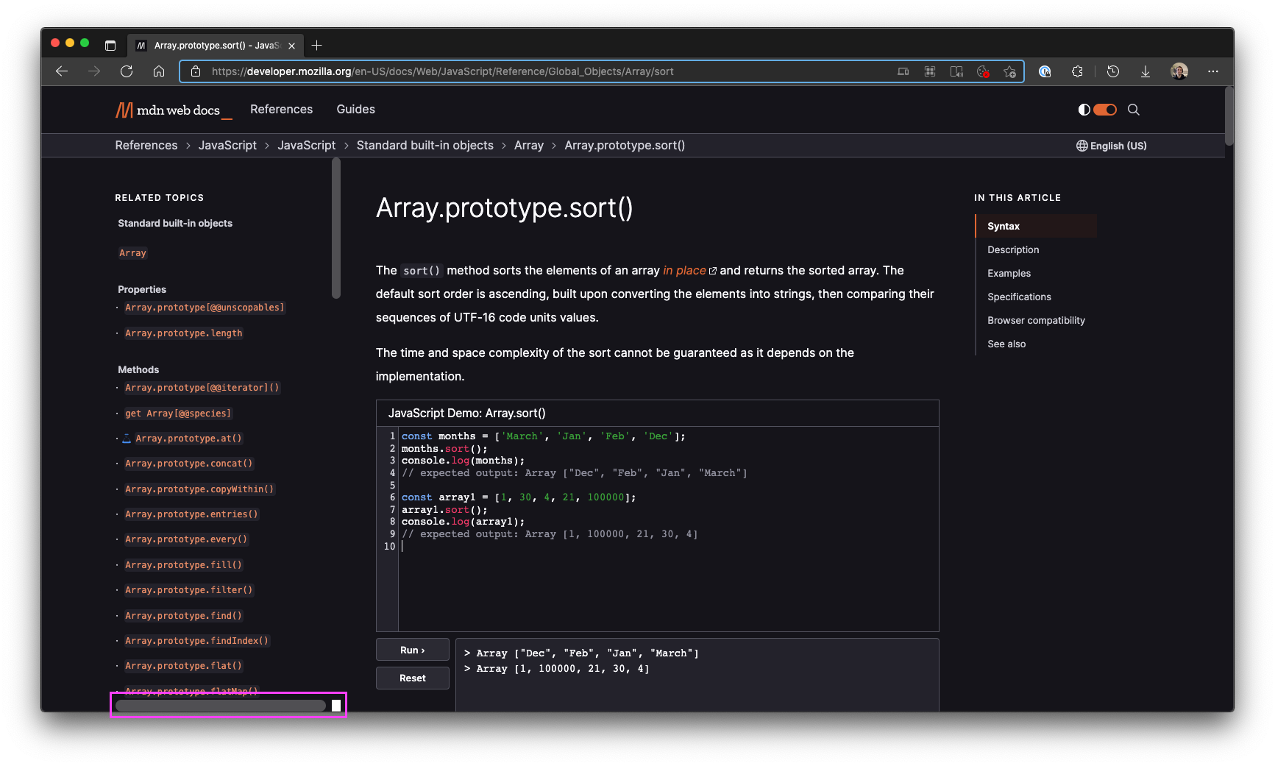Open Array.prototype.findIndex() sidebar link

[196, 641]
